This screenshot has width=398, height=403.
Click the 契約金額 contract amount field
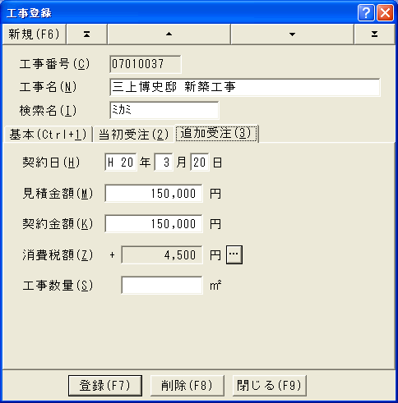(x=154, y=224)
